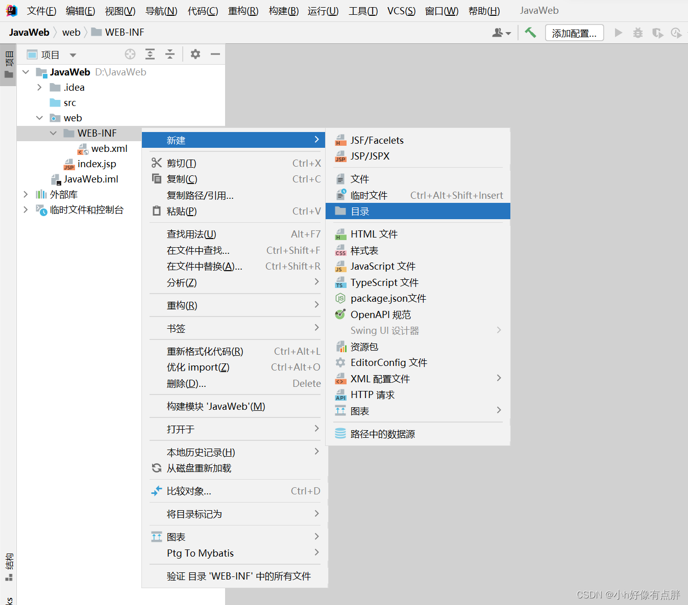Open the 视图(V) menu
This screenshot has width=688, height=605.
coord(120,11)
